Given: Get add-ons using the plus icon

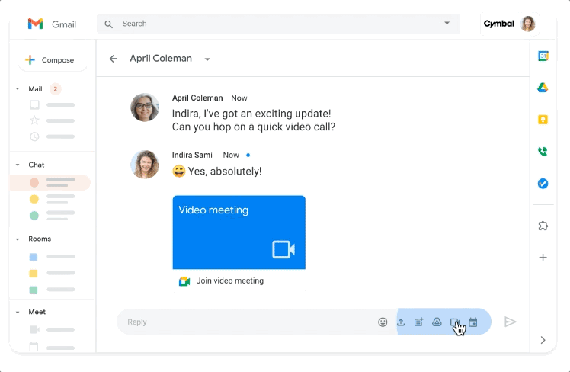Looking at the screenshot, I should point(543,258).
